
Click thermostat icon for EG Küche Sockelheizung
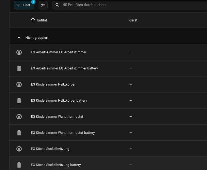[x=19, y=149]
